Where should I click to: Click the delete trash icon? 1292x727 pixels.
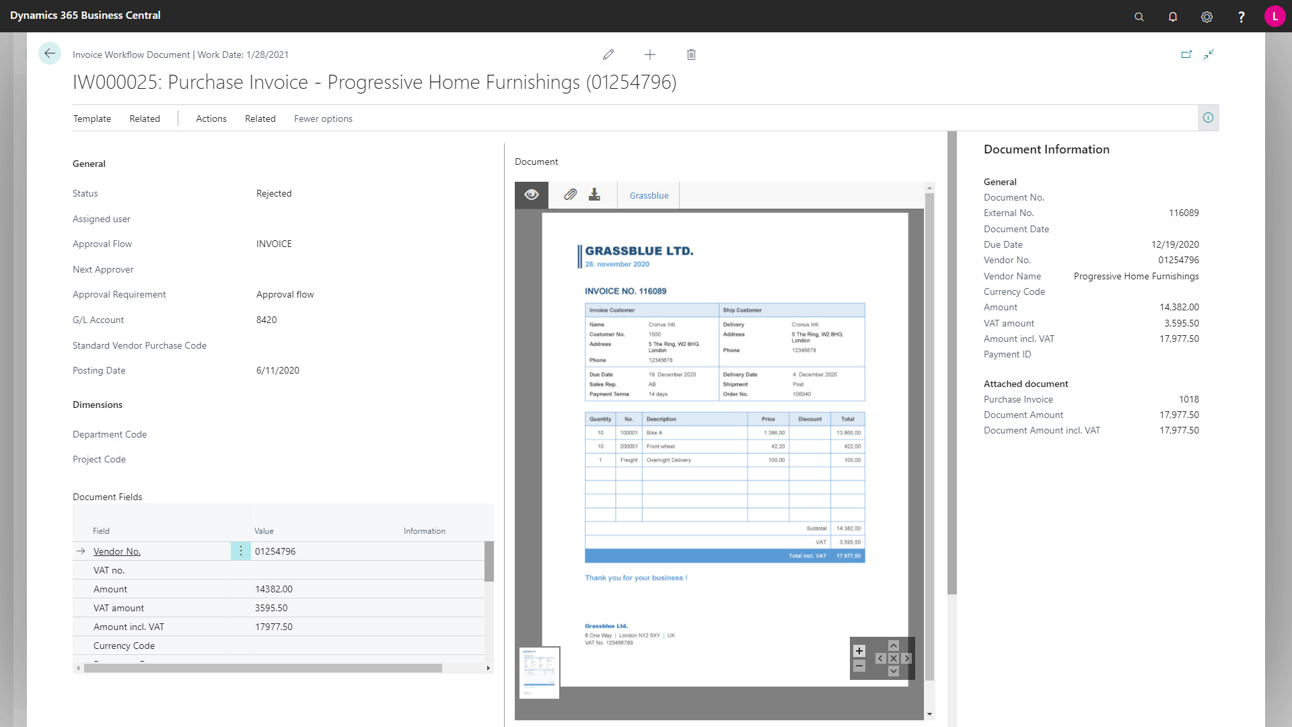(x=691, y=54)
